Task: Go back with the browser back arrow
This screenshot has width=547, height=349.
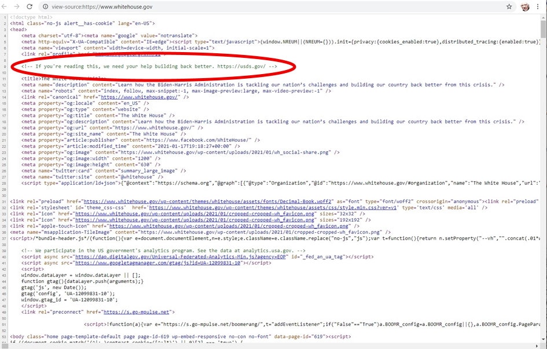Action: (x=4, y=6)
